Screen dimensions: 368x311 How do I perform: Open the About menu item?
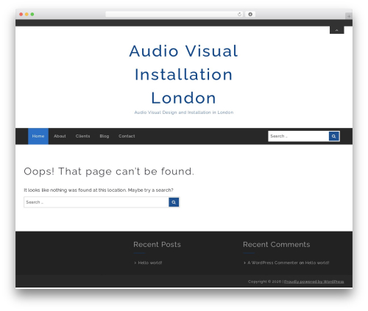(60, 136)
